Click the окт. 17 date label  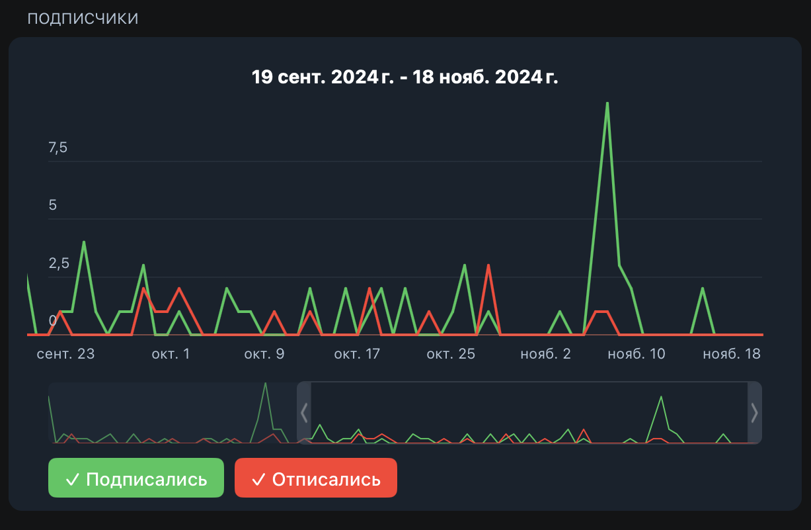coord(357,354)
